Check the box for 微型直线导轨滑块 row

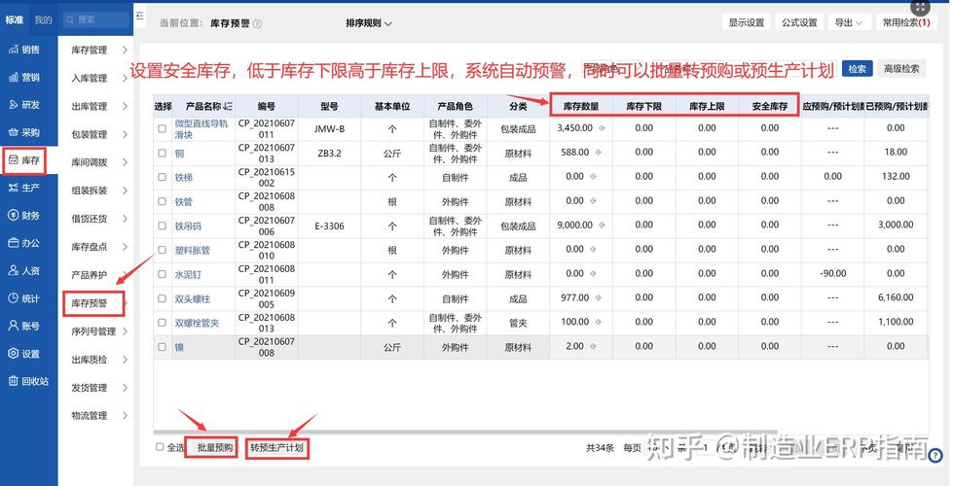162,128
